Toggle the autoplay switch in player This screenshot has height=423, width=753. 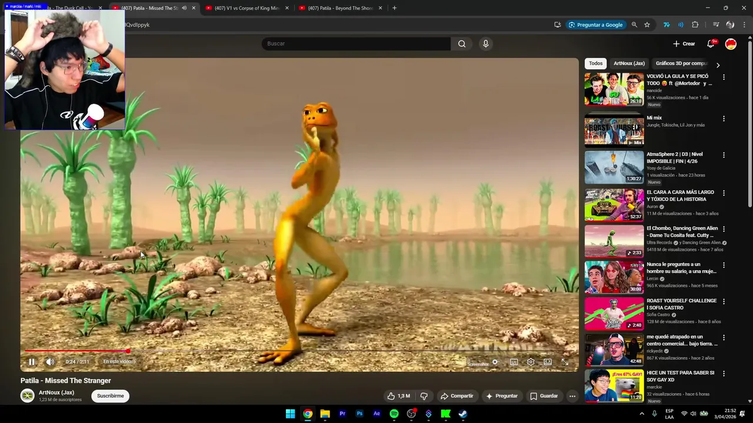(x=495, y=362)
